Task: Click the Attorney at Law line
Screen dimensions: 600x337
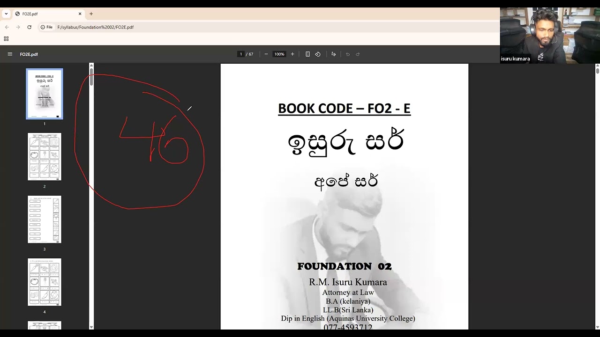Action: point(348,293)
